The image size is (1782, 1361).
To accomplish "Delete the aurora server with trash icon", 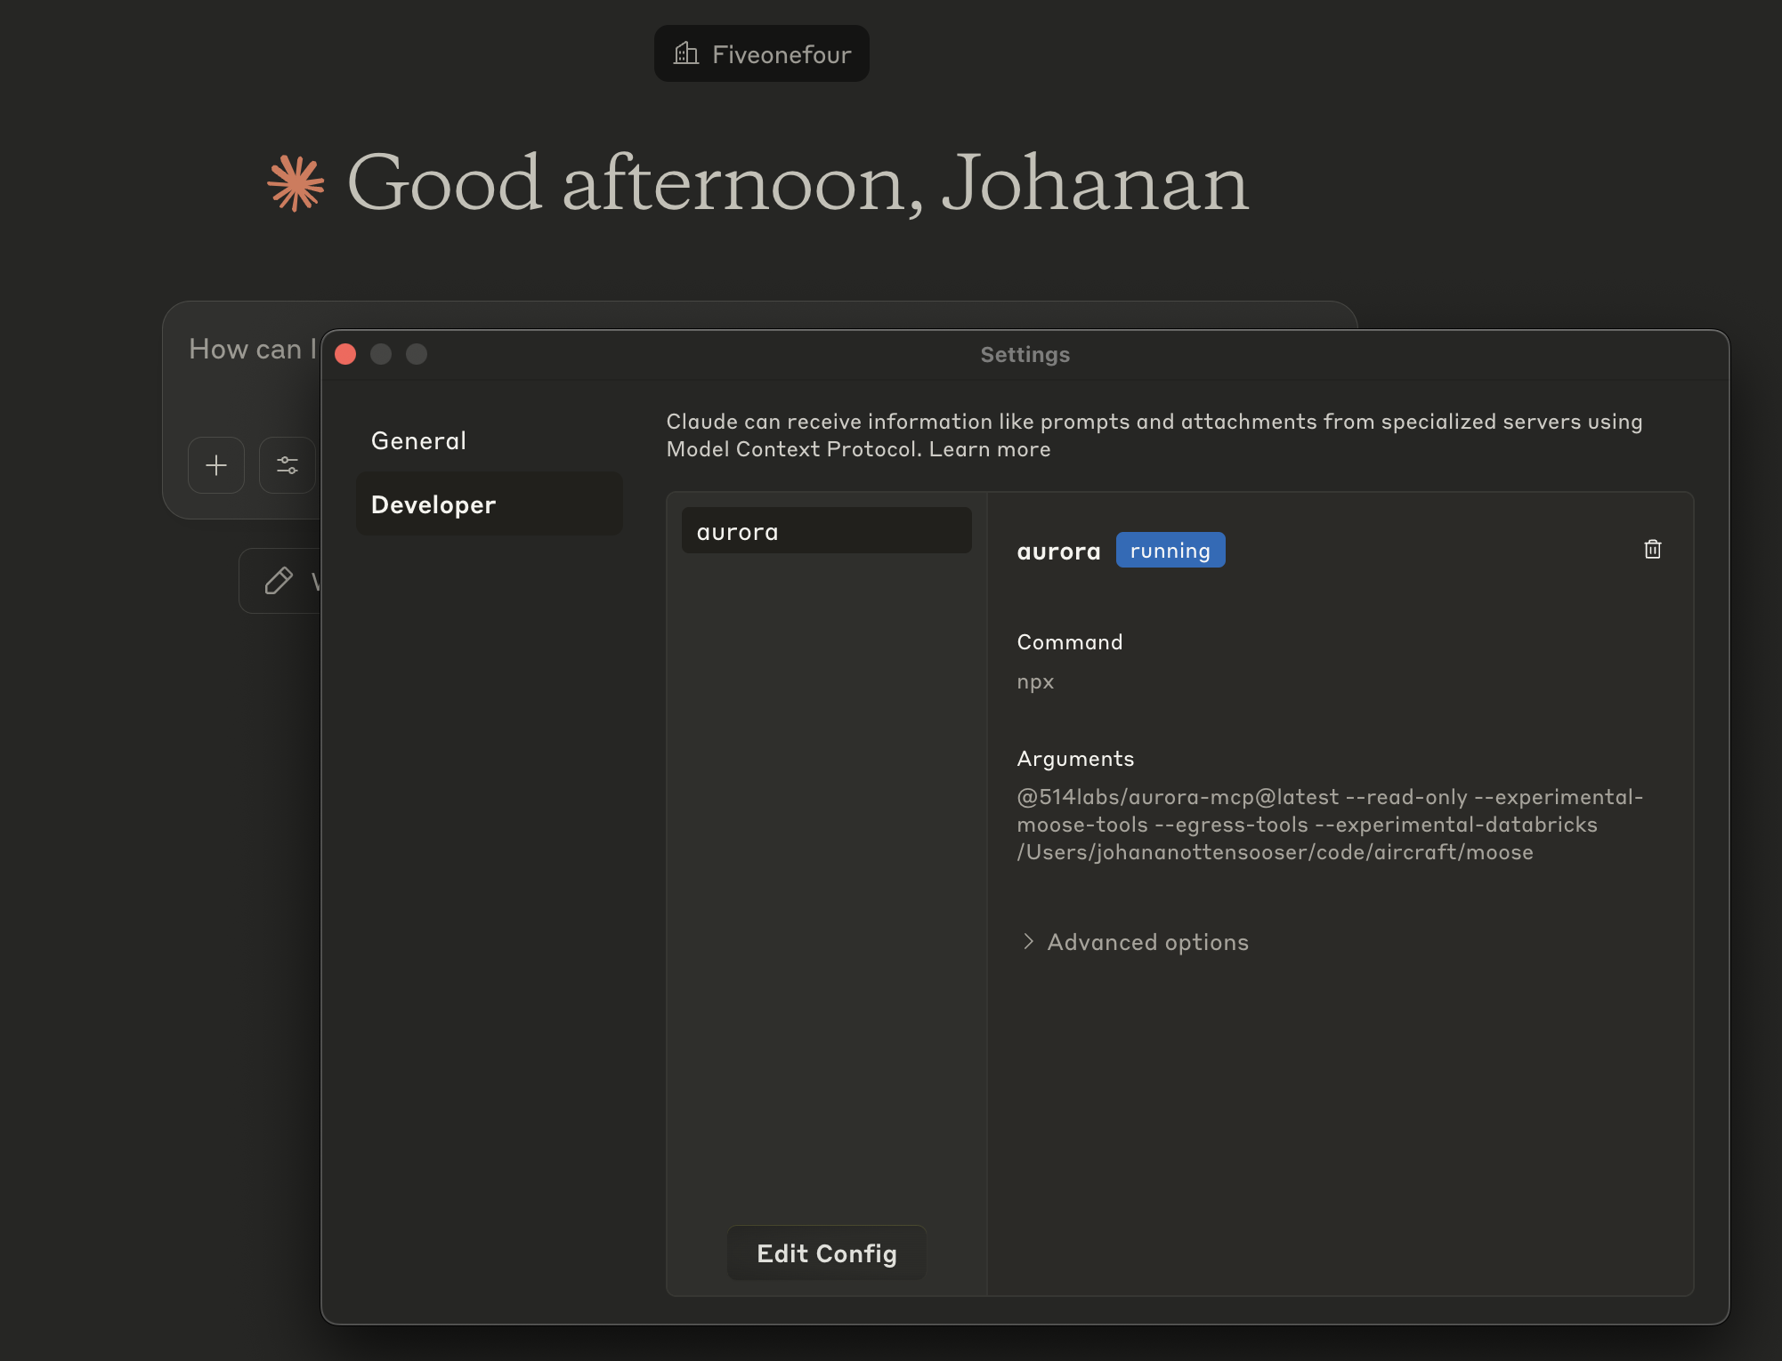I will point(1652,550).
